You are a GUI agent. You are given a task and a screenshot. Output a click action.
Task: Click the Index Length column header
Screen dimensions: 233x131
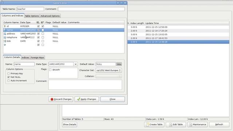pyautogui.click(x=137, y=23)
